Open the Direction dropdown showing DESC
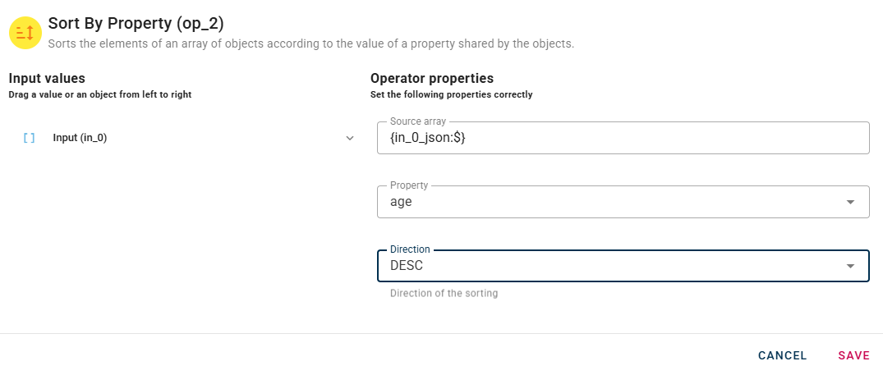Image resolution: width=883 pixels, height=375 pixels. 608,266
